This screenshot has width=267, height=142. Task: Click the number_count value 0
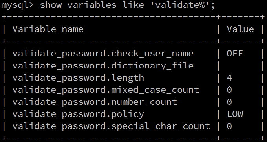tap(229, 102)
